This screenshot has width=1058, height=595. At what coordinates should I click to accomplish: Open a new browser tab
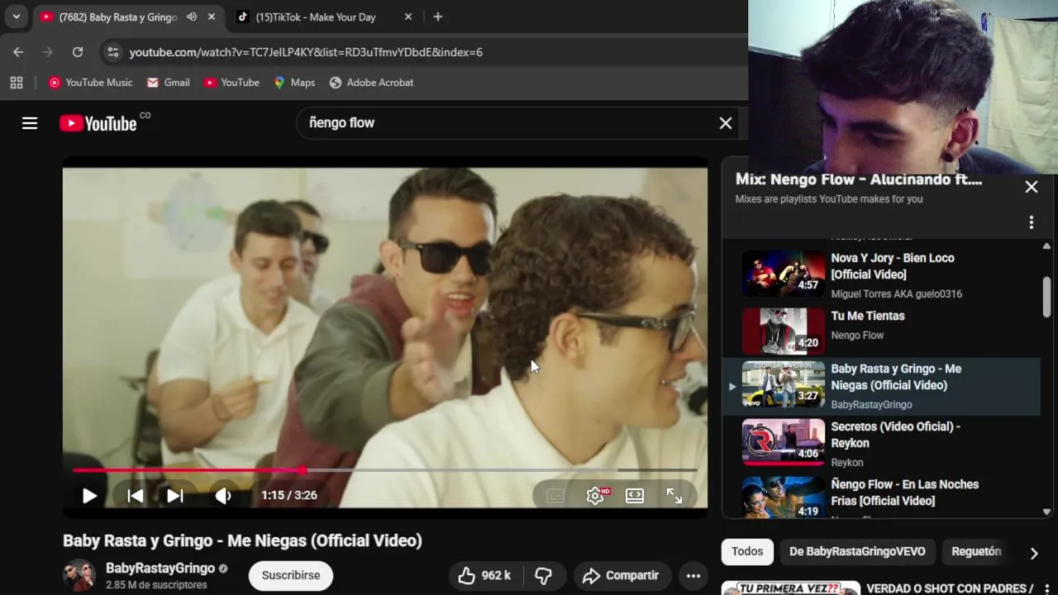pos(437,17)
